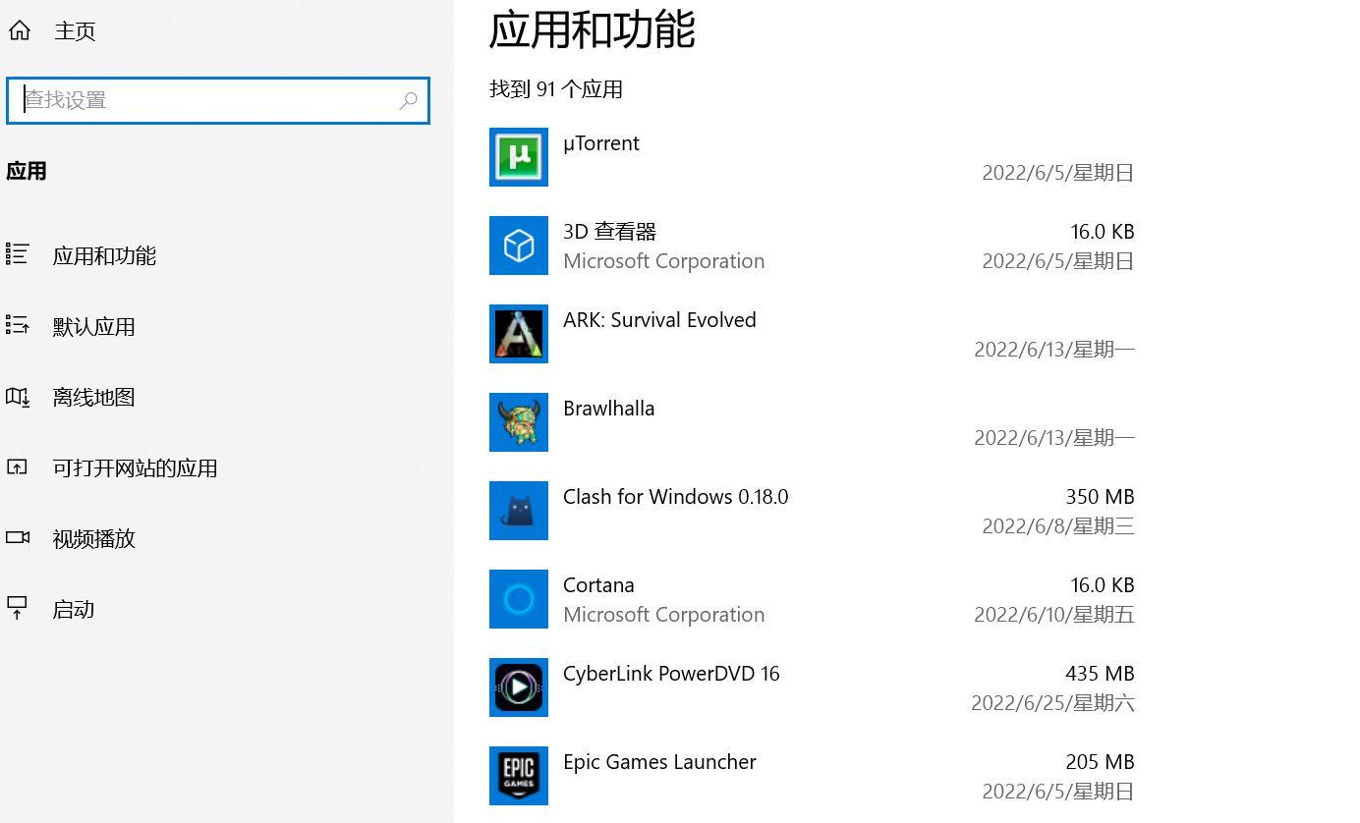The image size is (1360, 823).
Task: Open 应用和功能 in sidebar
Action: [104, 256]
